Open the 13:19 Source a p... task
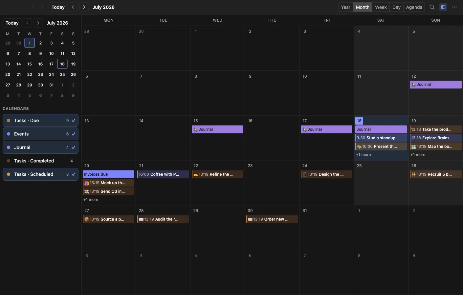Screen dimensions: 463x295 108,219
